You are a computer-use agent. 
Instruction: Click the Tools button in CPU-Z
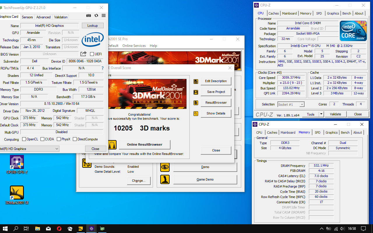coord(311,114)
